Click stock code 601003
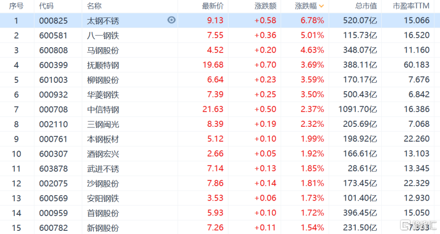The height and width of the screenshot is (234, 440). pos(54,80)
